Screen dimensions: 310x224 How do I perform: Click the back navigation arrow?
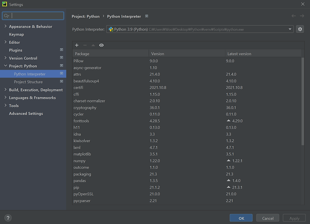coord(293,16)
